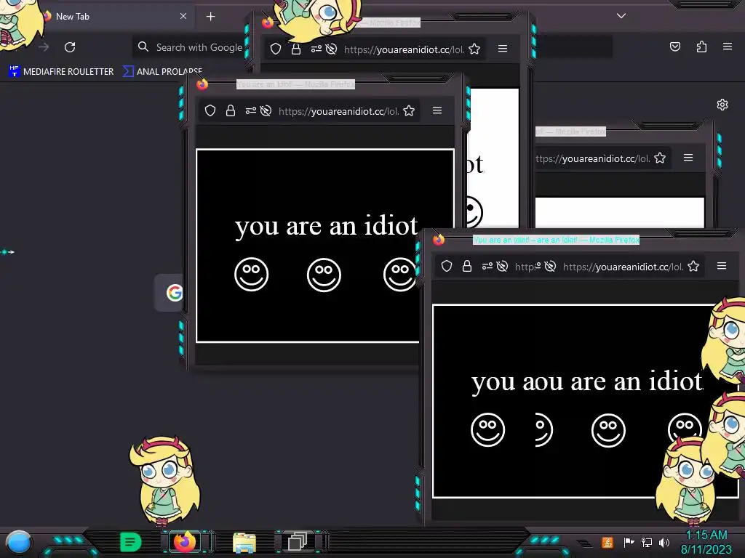Viewport: 745px width, 558px height.
Task: Click the network icon in the system tray
Action: (647, 542)
